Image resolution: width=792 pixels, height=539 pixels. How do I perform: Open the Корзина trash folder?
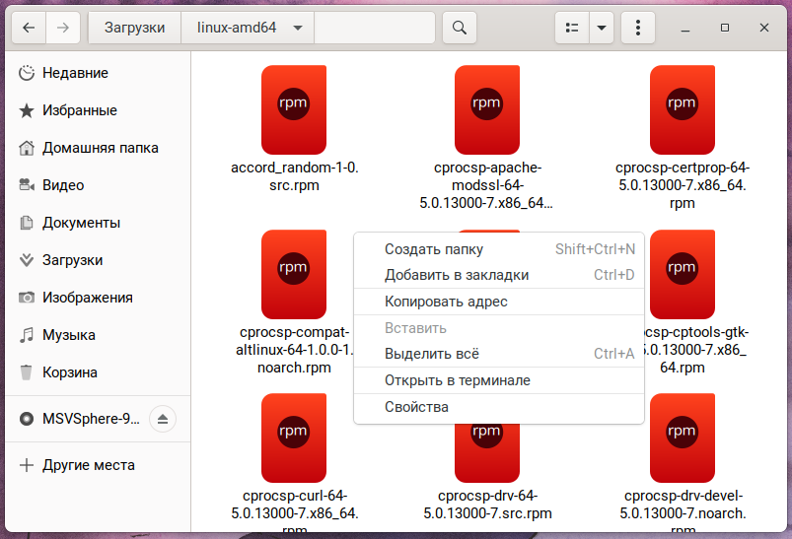(x=69, y=372)
